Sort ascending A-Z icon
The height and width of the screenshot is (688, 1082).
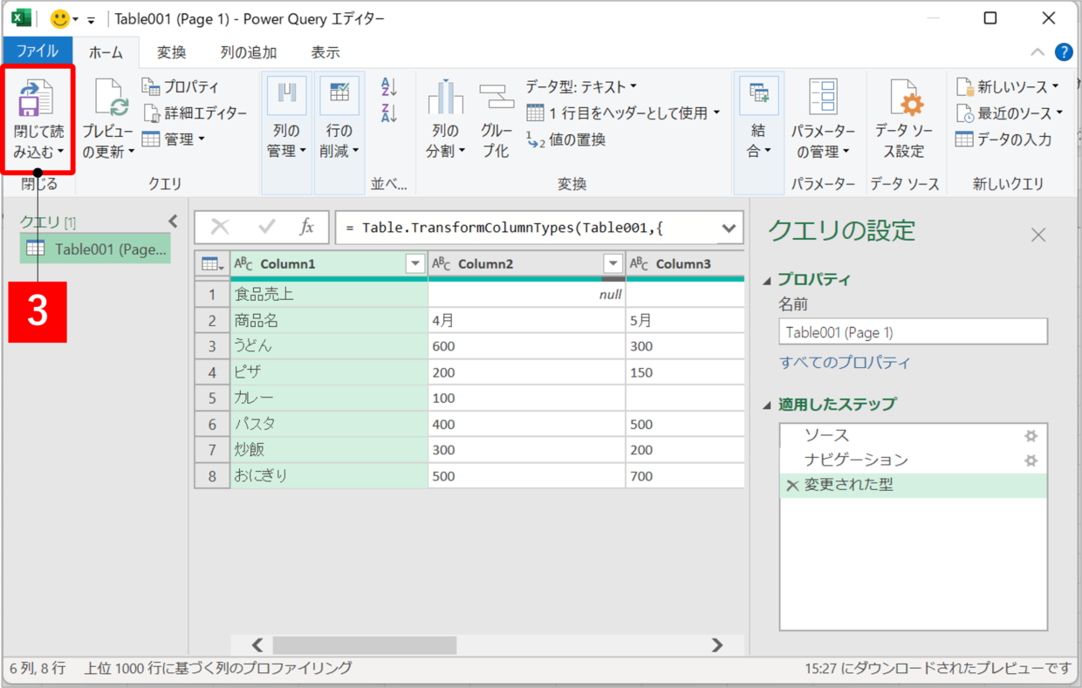[x=389, y=87]
